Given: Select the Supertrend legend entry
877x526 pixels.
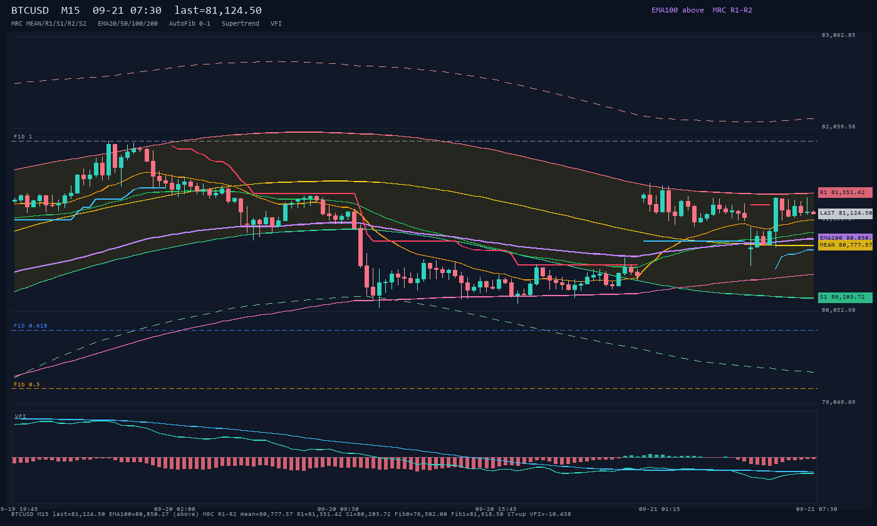Looking at the screenshot, I should (x=241, y=23).
